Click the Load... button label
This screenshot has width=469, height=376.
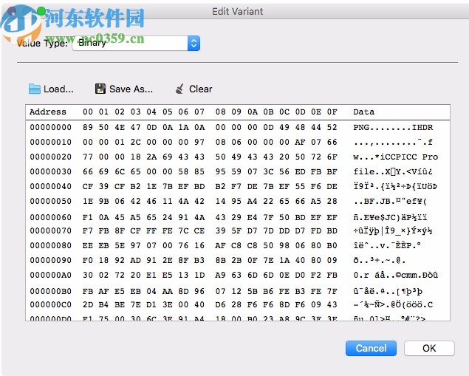click(x=58, y=89)
